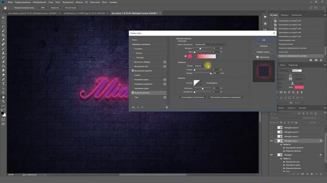Collapse the effects of the Midnight копия layer
Screen dimensions: 327x183
323,141
